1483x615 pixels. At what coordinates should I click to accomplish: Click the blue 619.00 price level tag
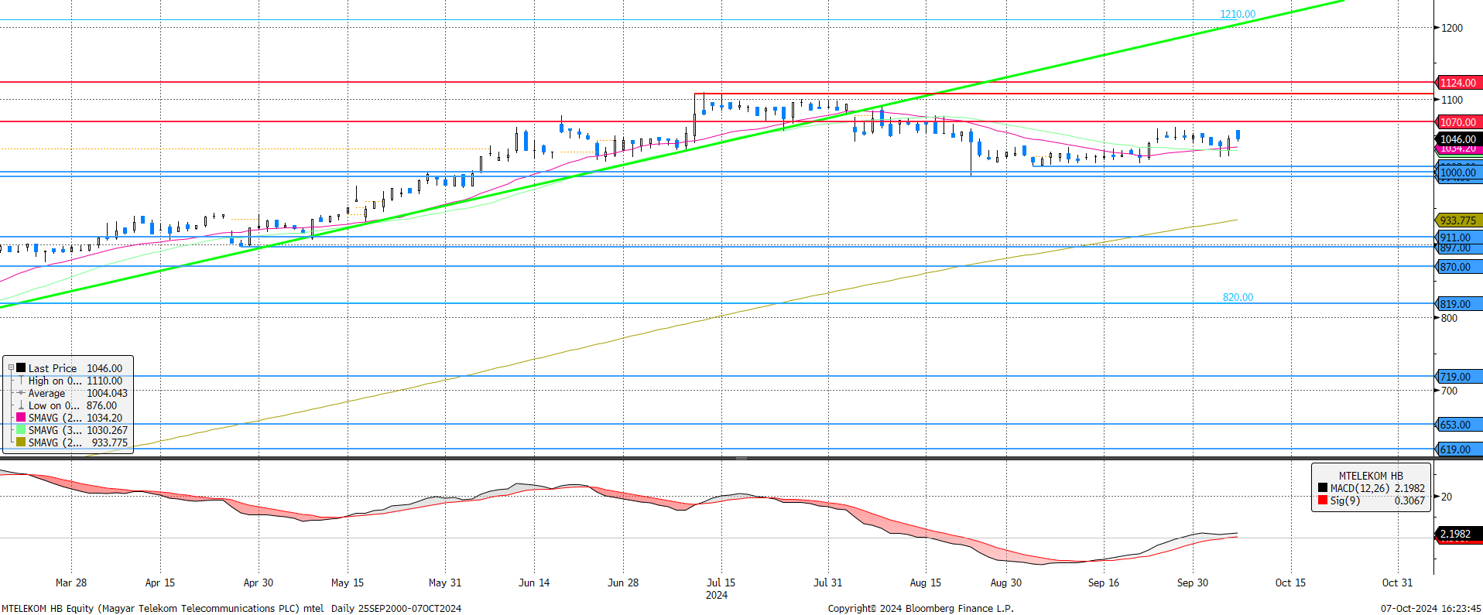[x=1458, y=449]
